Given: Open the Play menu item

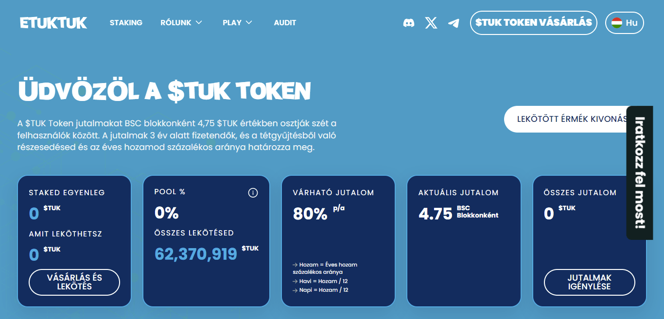Looking at the screenshot, I should 232,23.
